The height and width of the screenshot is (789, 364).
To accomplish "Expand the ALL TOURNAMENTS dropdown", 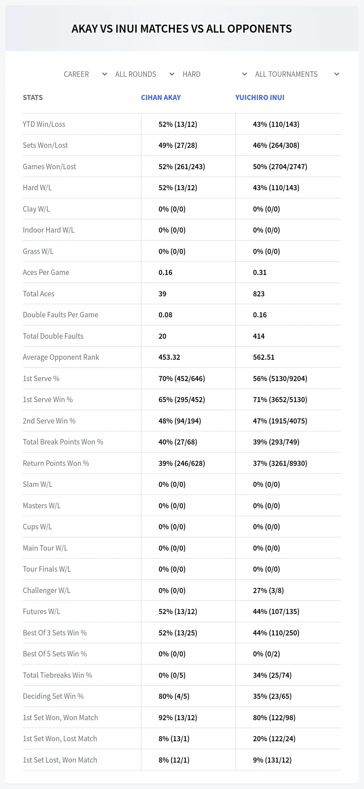I will click(x=297, y=74).
